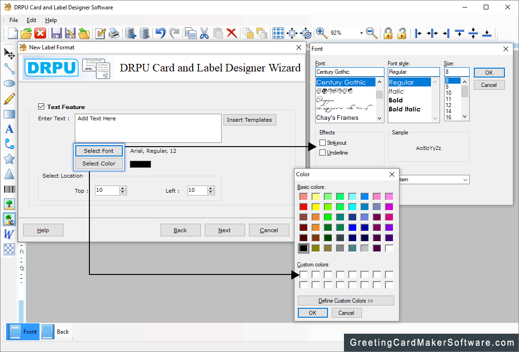
Task: Open the File menu
Action: 14,20
